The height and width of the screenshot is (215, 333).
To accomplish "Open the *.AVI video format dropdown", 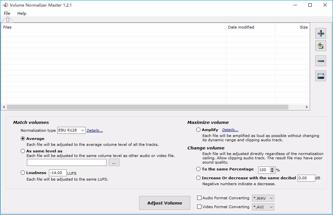I will (x=263, y=207).
